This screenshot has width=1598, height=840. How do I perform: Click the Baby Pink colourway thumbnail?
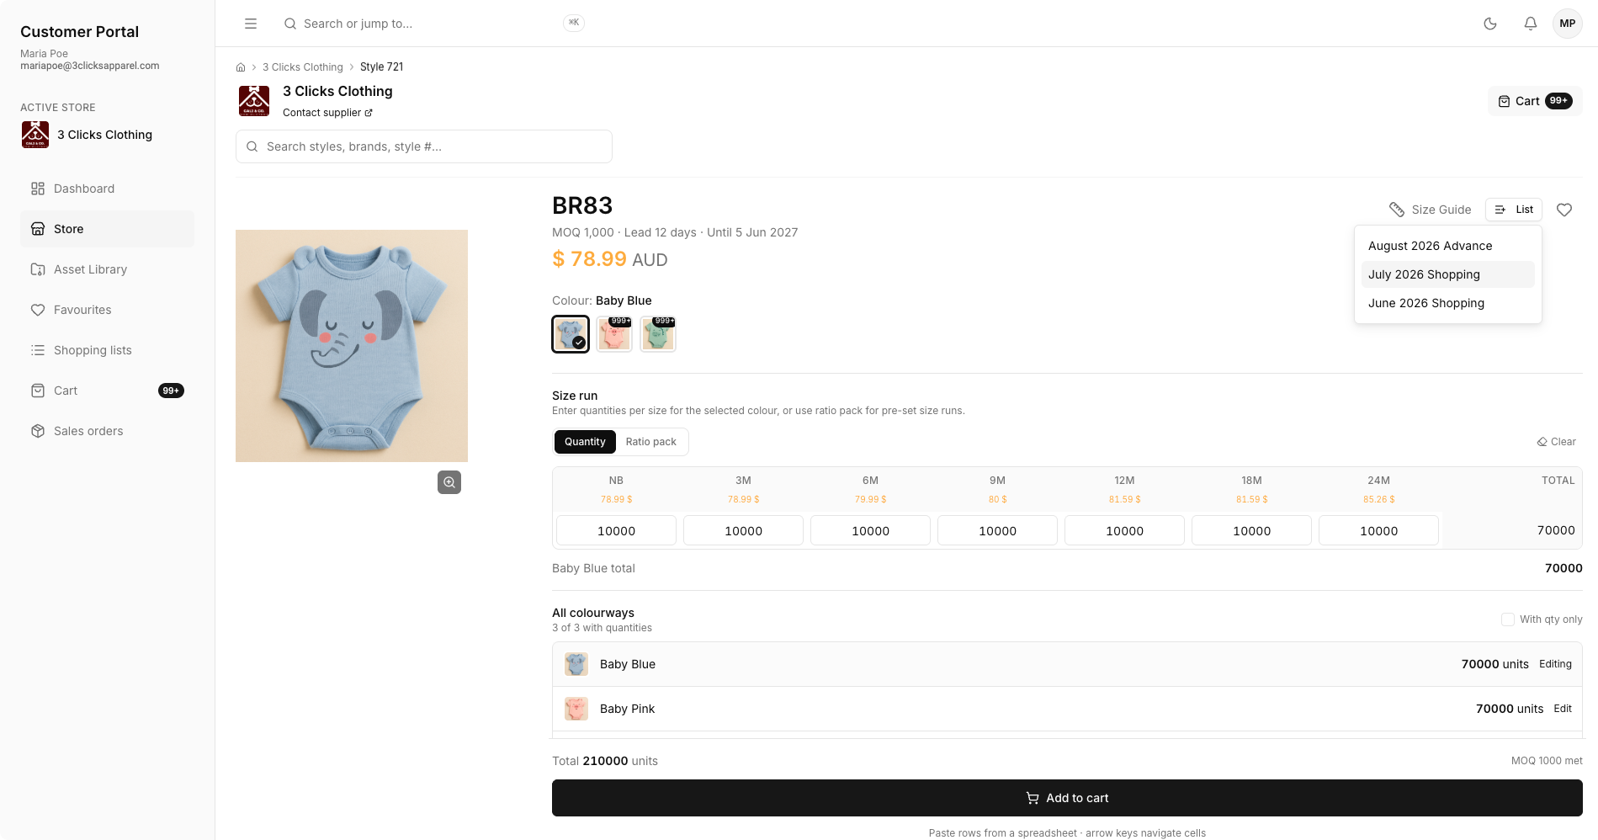[576, 709]
